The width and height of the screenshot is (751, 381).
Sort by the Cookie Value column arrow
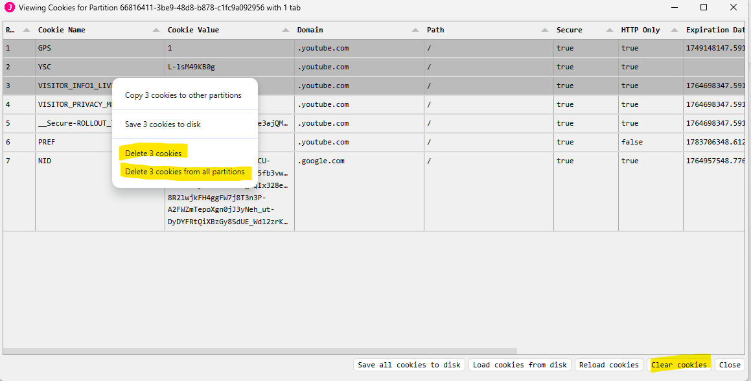tap(286, 30)
